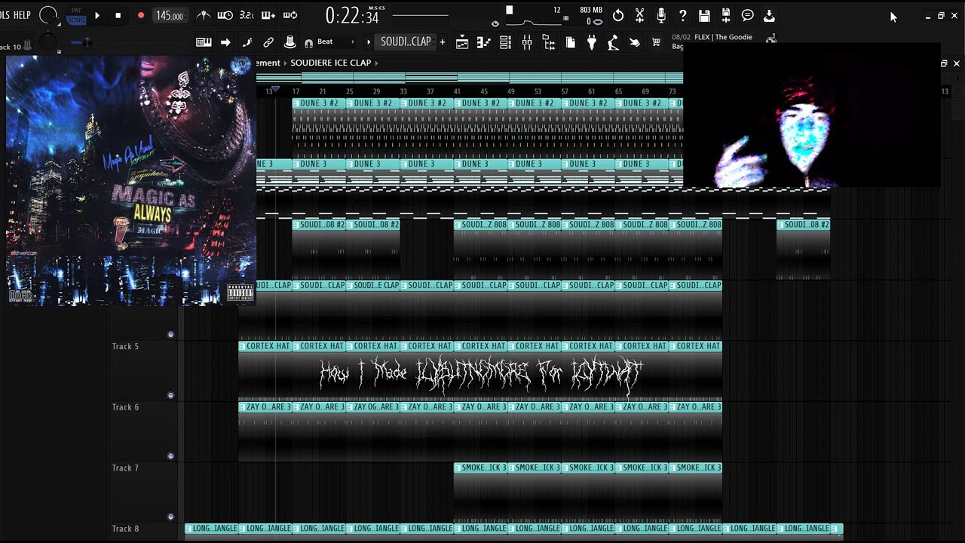Open the browser view icon

click(549, 43)
